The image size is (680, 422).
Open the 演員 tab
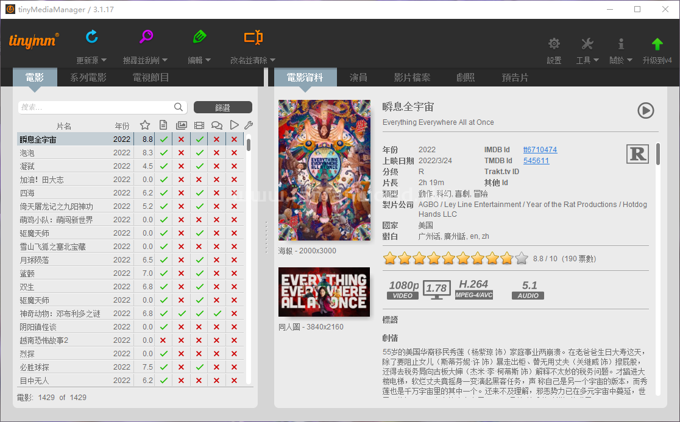[358, 77]
